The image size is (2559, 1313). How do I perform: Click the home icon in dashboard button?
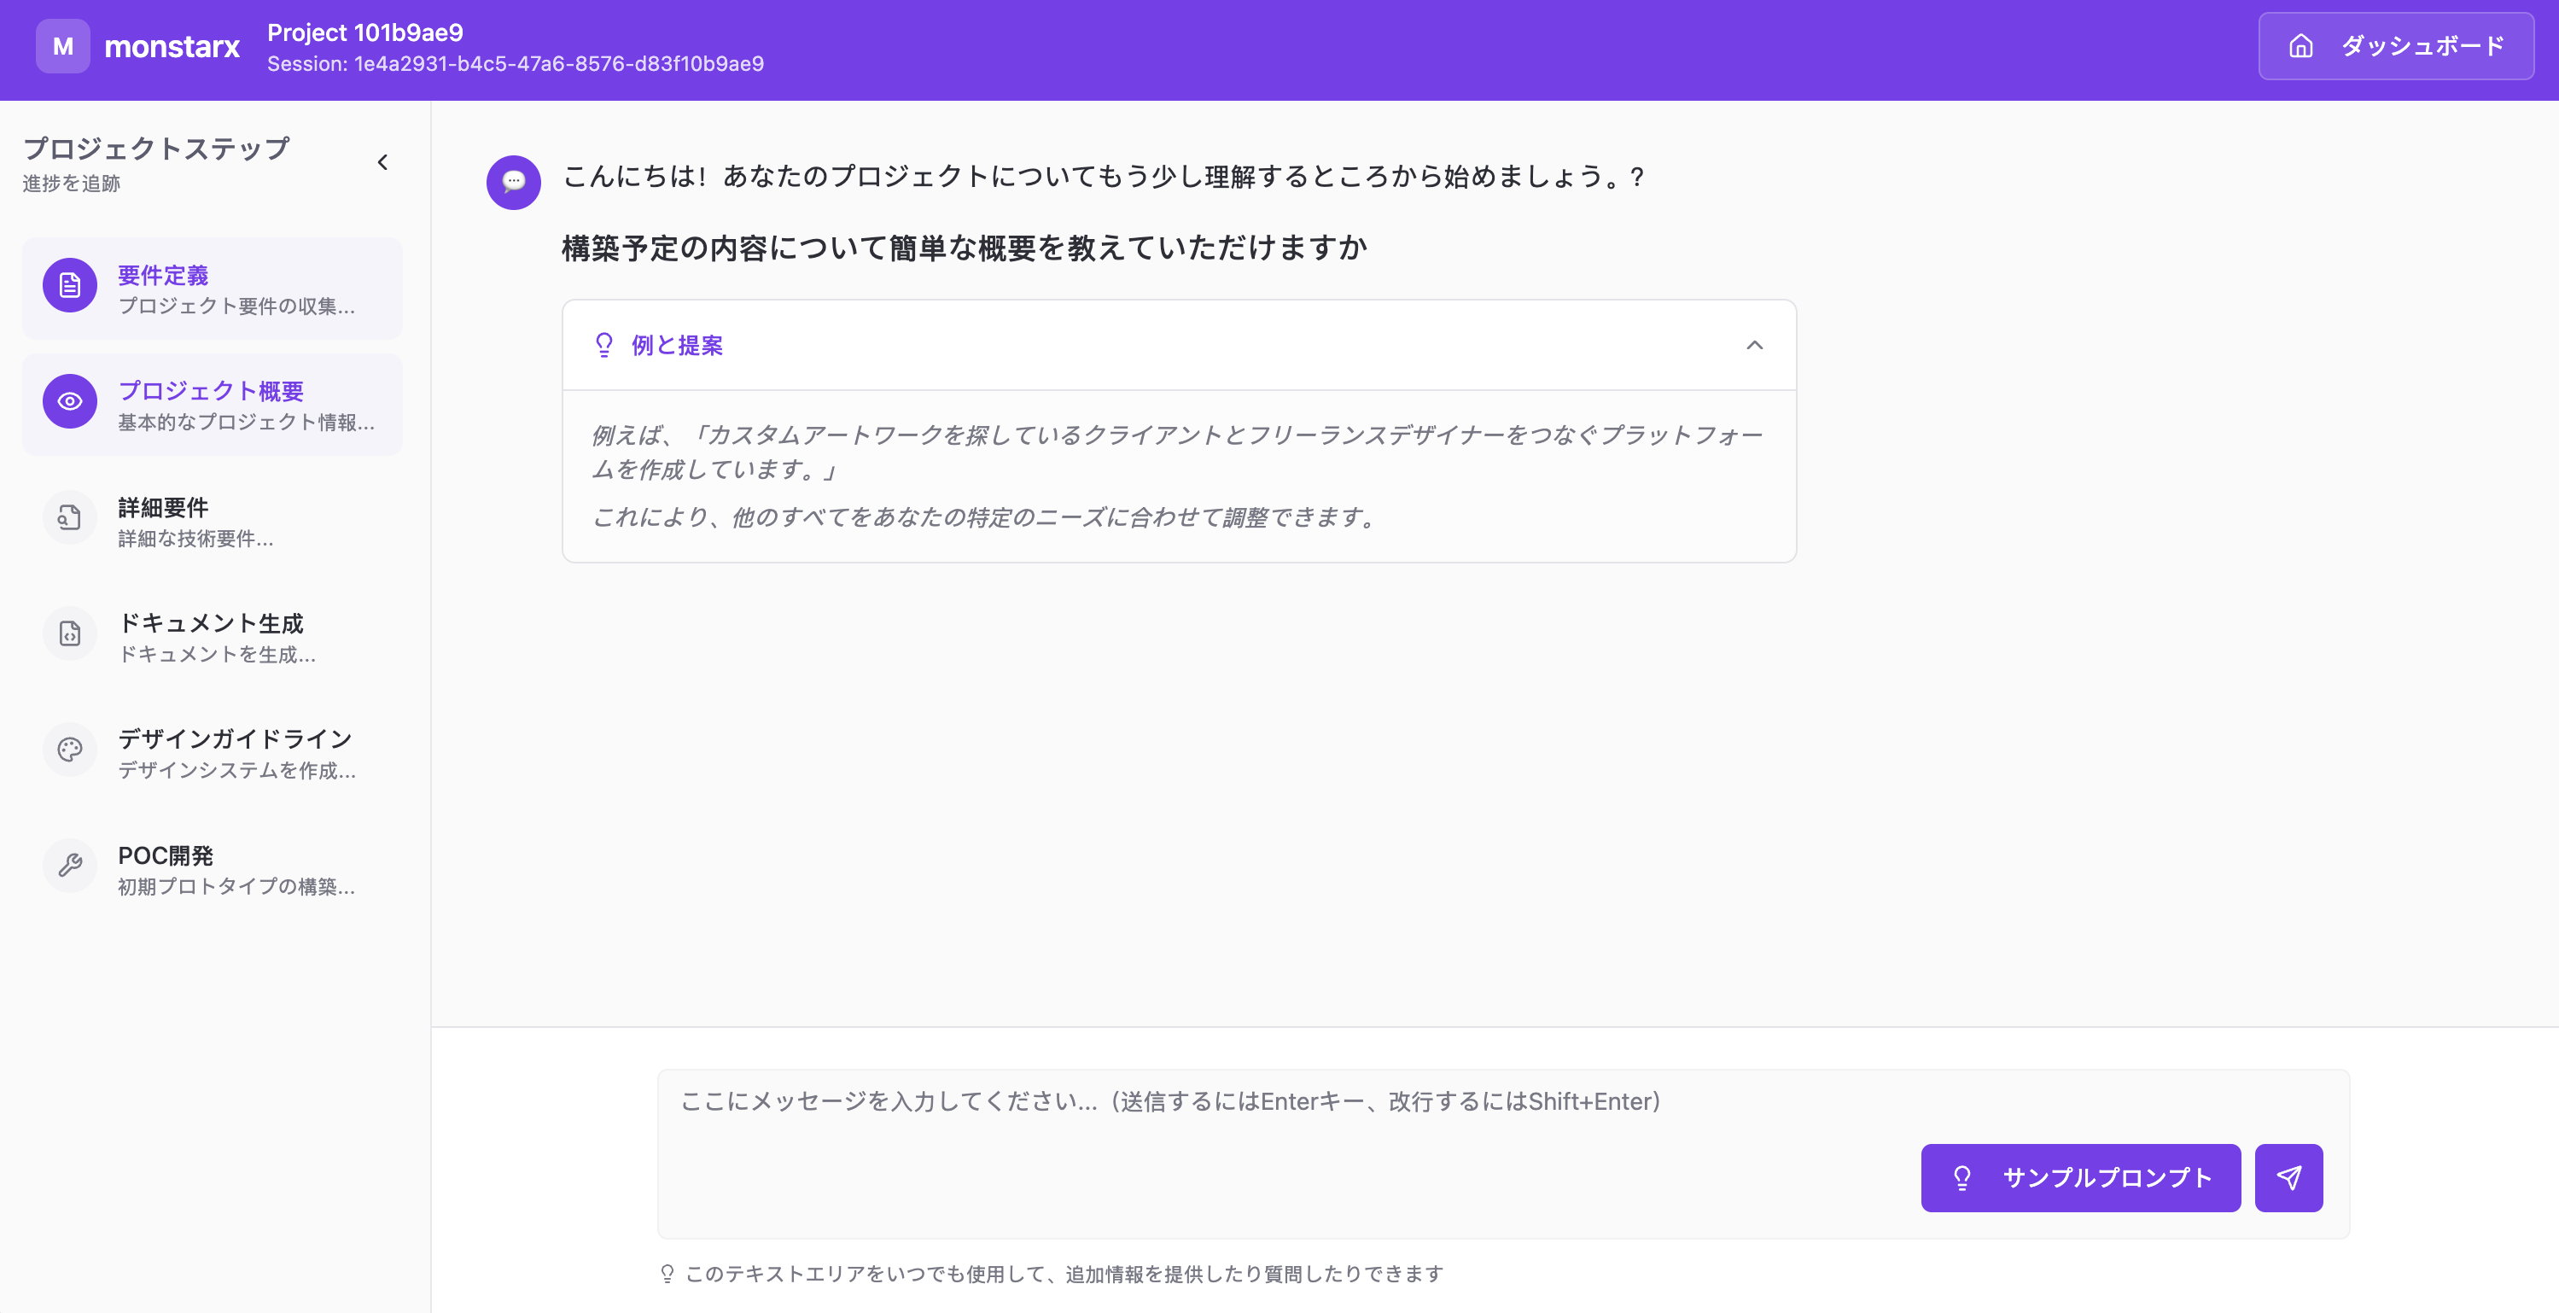[x=2303, y=46]
